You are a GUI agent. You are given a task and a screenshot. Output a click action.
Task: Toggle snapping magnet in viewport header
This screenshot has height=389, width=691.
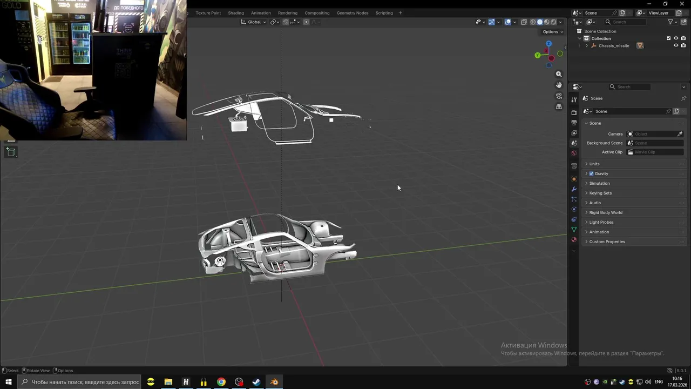tap(286, 22)
